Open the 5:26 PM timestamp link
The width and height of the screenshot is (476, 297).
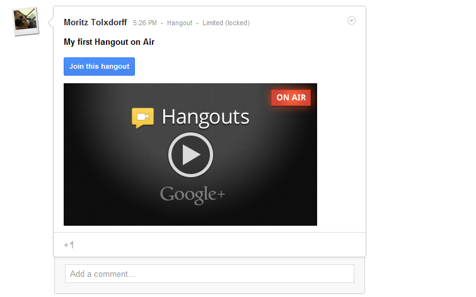point(145,23)
